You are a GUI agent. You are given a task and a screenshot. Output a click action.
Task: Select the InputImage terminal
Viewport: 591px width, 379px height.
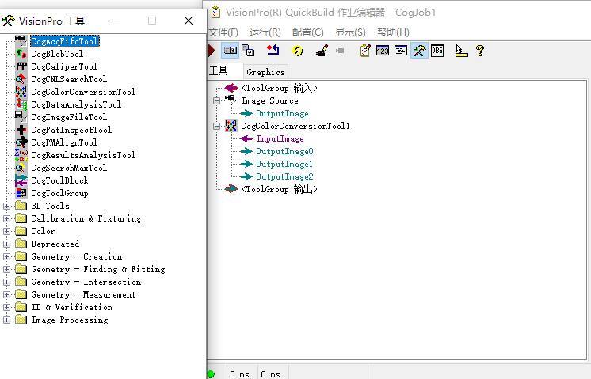(280, 139)
